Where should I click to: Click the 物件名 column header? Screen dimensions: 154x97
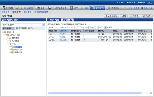click(104, 31)
